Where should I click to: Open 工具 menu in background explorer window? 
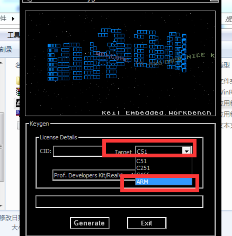coord(13,35)
